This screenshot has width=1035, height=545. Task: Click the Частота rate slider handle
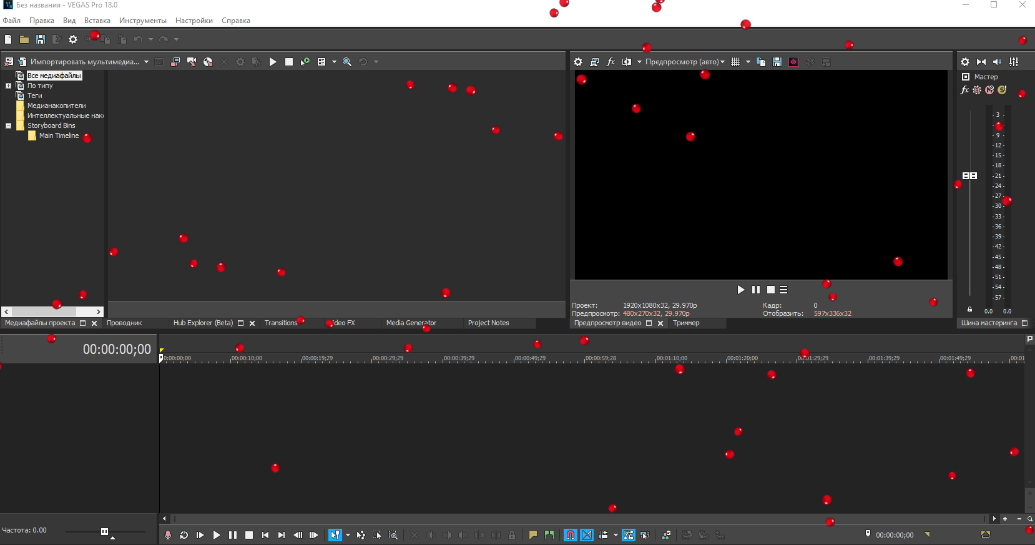click(104, 531)
